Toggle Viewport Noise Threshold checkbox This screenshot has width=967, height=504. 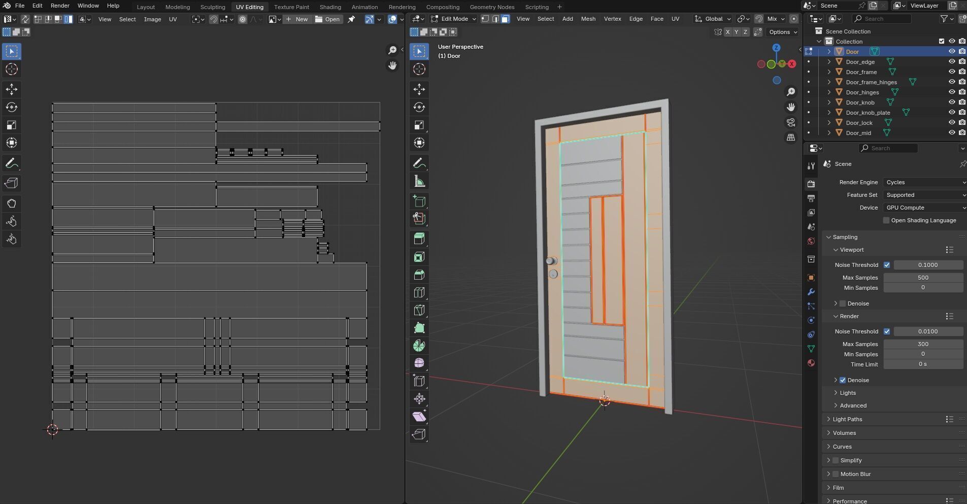[887, 265]
